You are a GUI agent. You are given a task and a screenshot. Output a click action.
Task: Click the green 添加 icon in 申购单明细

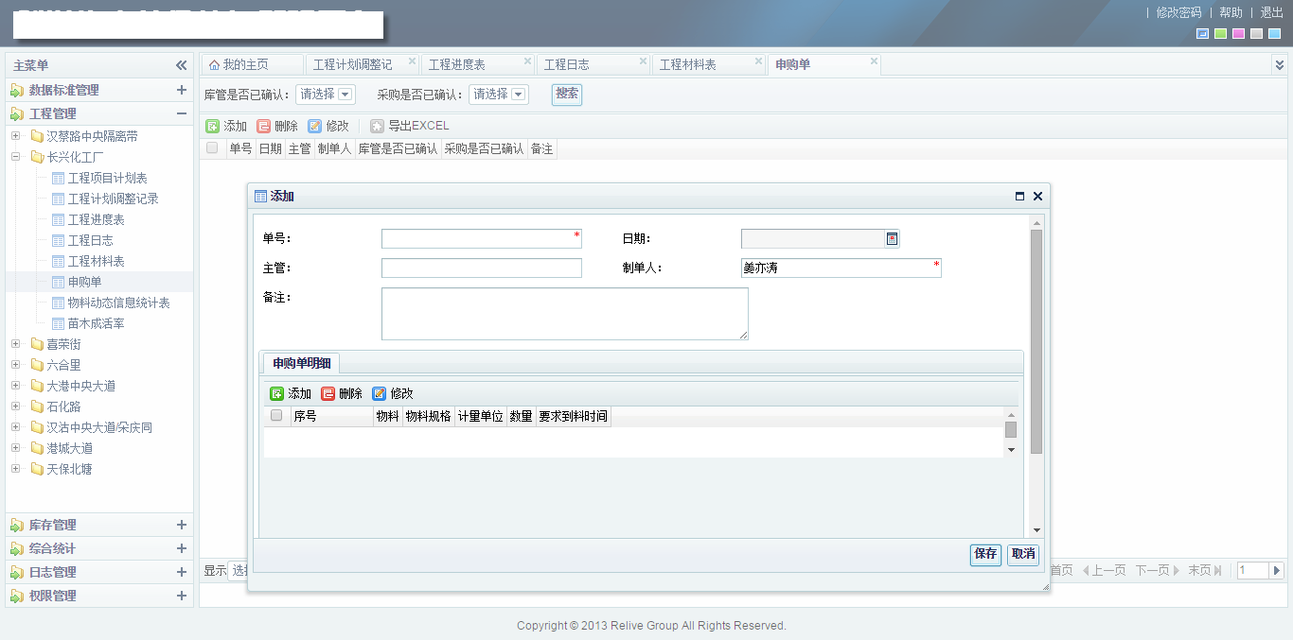[276, 393]
